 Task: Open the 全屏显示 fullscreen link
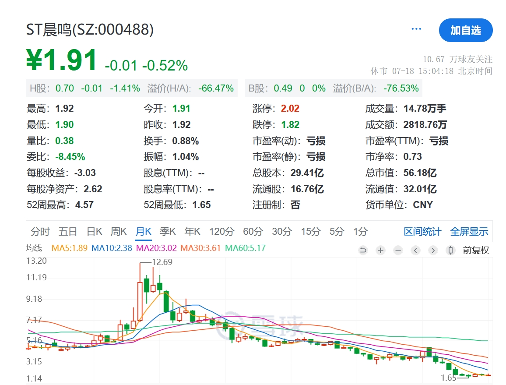[x=469, y=232]
